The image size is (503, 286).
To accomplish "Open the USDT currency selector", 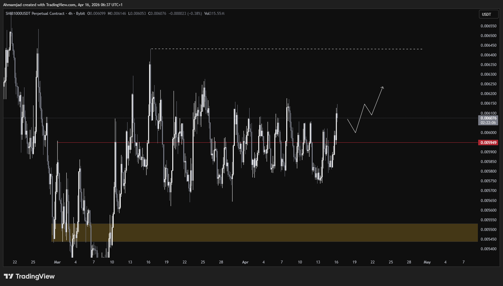I will (x=486, y=15).
